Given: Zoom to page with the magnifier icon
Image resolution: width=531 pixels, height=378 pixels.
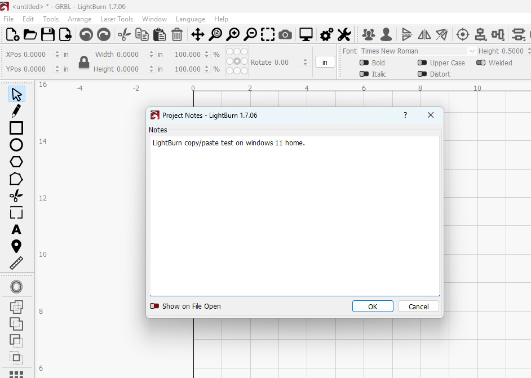Looking at the screenshot, I should point(215,34).
